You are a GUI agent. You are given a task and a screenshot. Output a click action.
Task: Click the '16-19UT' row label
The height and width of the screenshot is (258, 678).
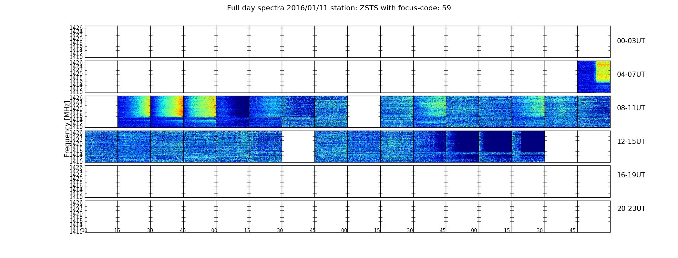pos(631,175)
